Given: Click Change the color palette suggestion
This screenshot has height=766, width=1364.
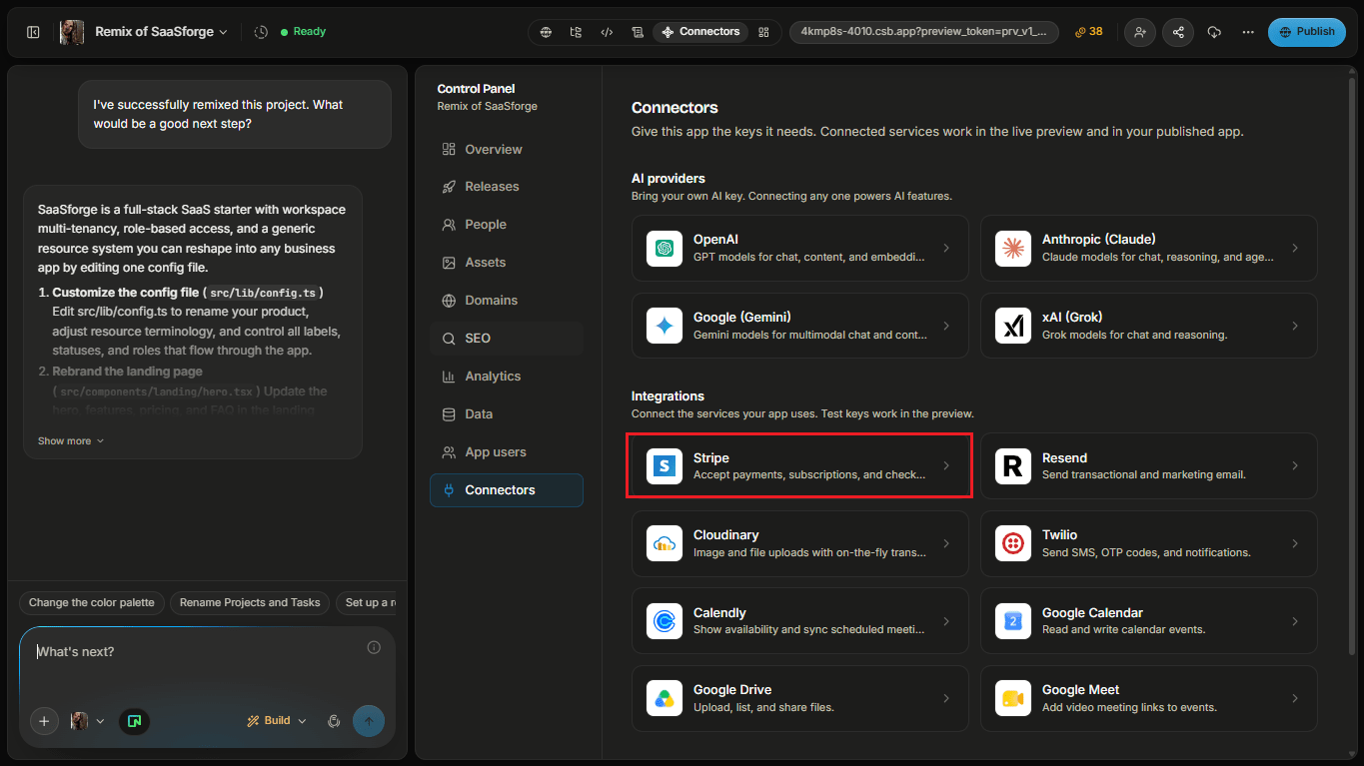Looking at the screenshot, I should point(92,603).
